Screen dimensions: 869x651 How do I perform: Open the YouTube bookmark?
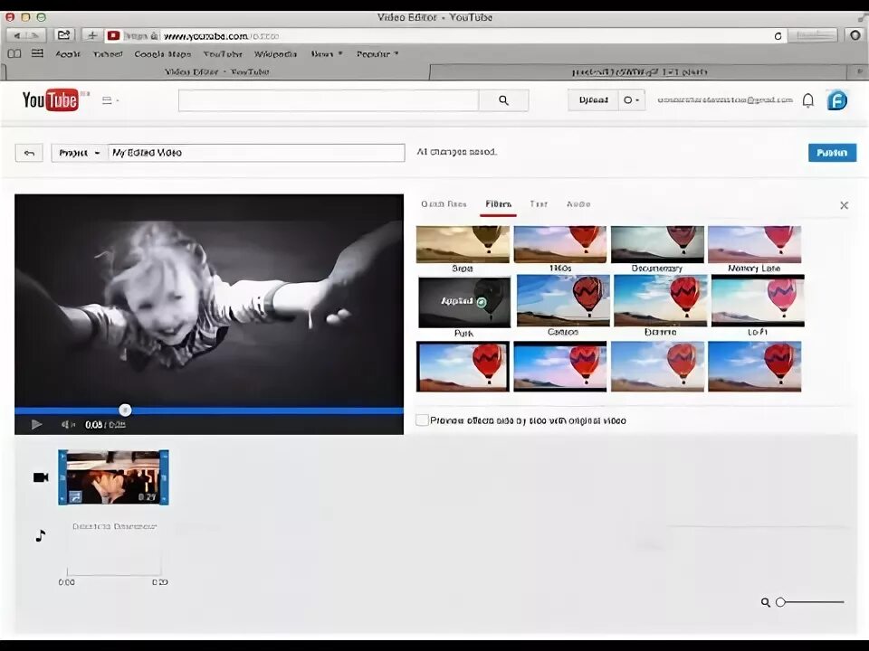pyautogui.click(x=223, y=54)
